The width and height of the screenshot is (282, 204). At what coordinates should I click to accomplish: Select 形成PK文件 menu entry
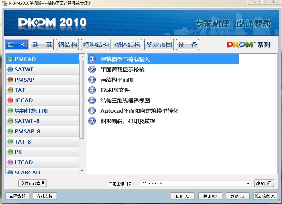click(115, 90)
